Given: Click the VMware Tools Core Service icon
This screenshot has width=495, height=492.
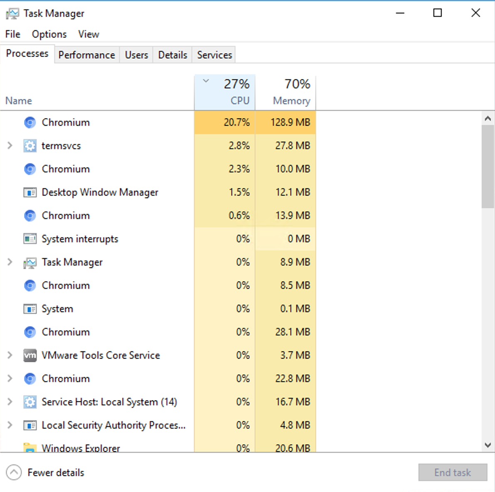Looking at the screenshot, I should click(x=30, y=355).
